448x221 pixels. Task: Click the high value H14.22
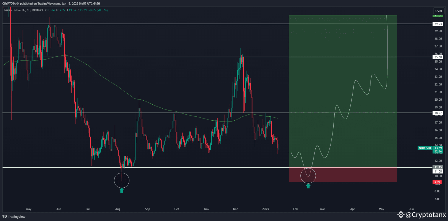61,10
